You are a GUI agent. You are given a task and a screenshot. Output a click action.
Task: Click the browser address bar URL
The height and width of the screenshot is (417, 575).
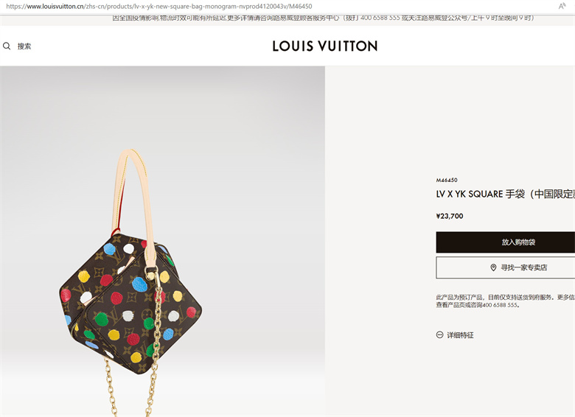pyautogui.click(x=159, y=6)
